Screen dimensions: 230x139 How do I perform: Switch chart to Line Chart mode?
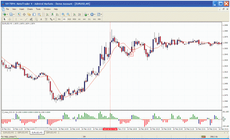click(x=57, y=14)
